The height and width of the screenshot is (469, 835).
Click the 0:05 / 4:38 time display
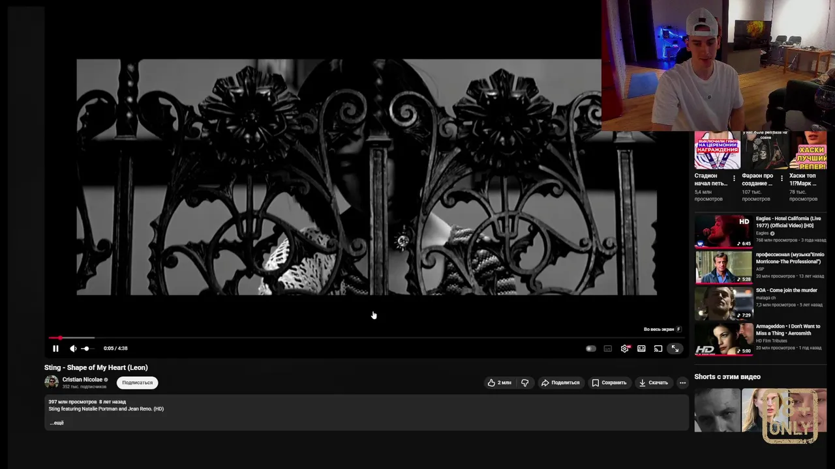[115, 348]
